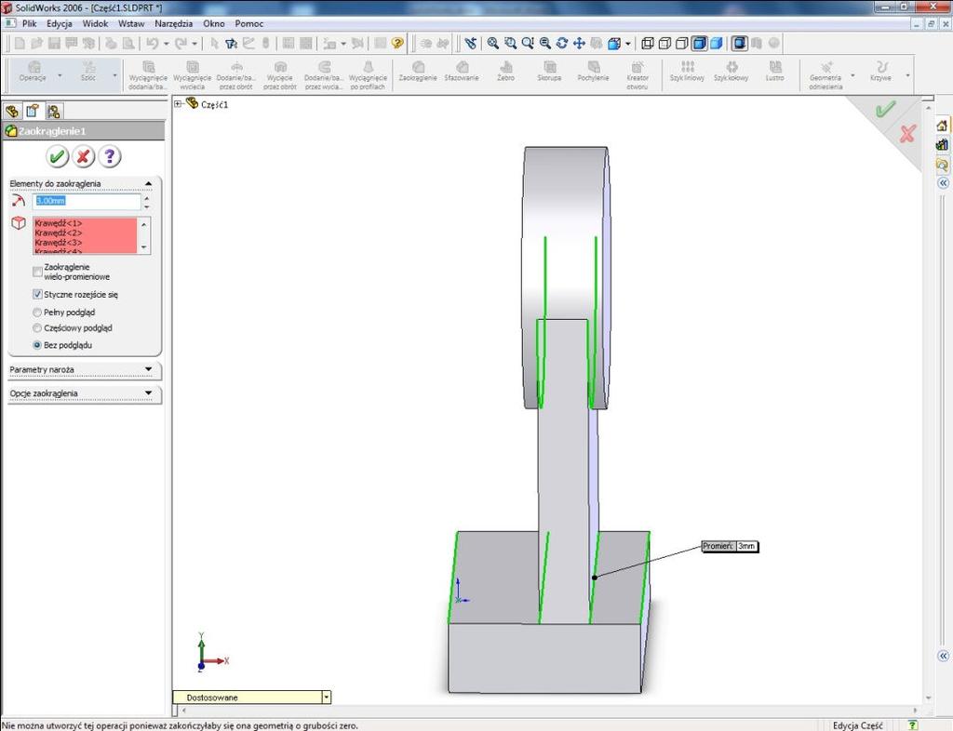Increase radius with the spinner up arrow
The image size is (953, 731).
pyautogui.click(x=146, y=197)
